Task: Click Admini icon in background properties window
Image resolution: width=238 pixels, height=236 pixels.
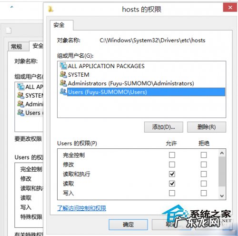Action: (x=21, y=104)
